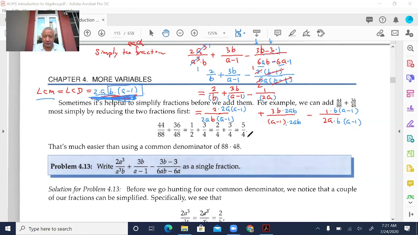Hide the right-hand pane triangle
Image resolution: width=418 pixels, height=235 pixels.
[x=399, y=131]
